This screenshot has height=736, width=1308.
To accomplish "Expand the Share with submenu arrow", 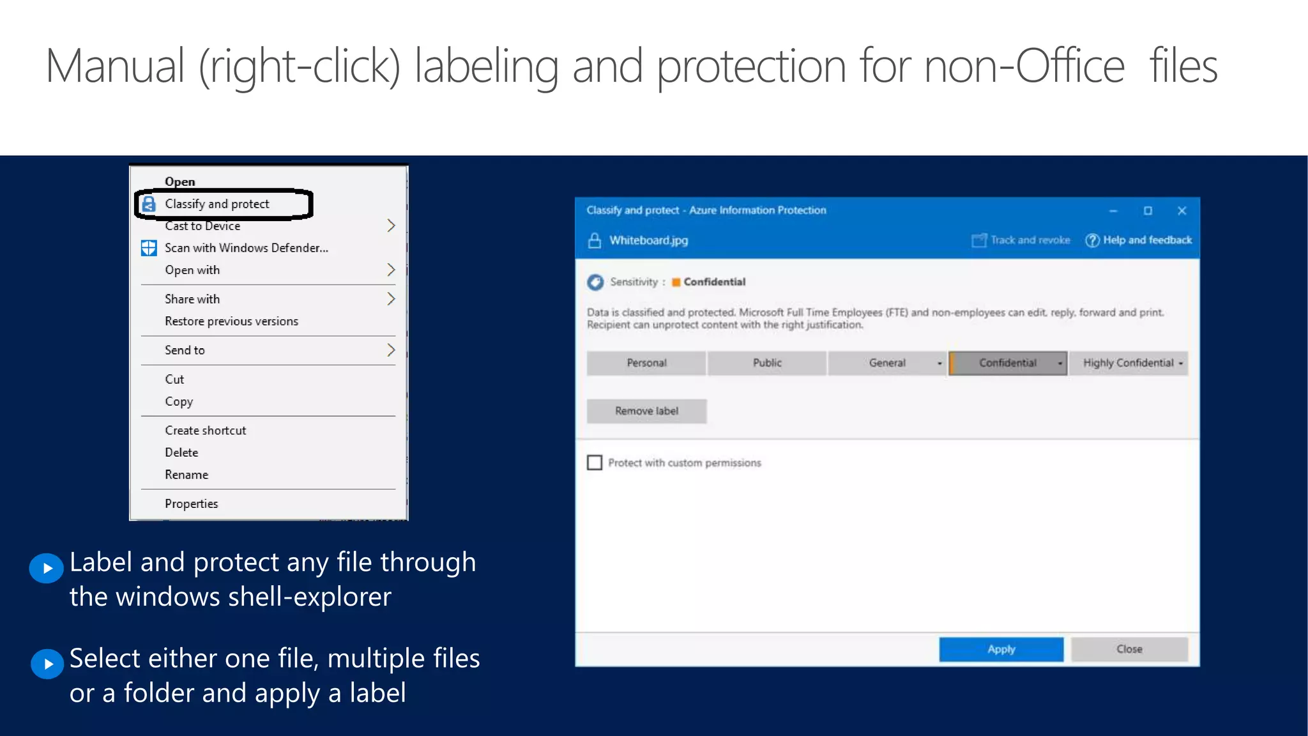I will [391, 298].
